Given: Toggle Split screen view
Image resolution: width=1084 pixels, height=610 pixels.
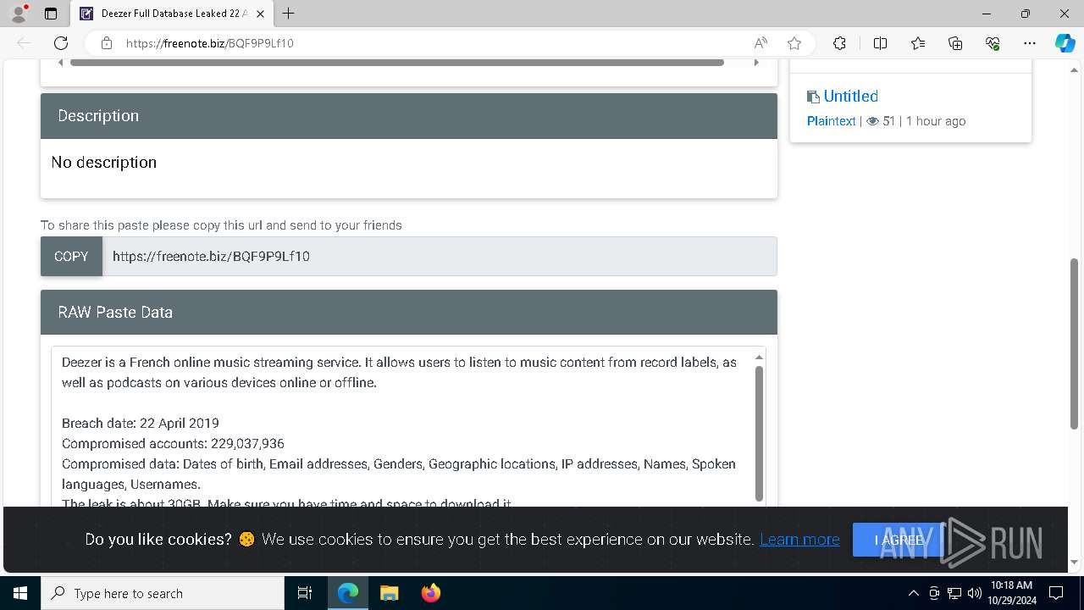Looking at the screenshot, I should [880, 43].
